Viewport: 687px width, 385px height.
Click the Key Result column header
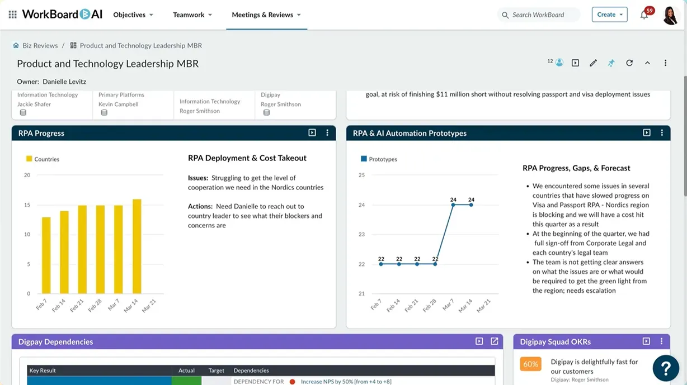43,370
